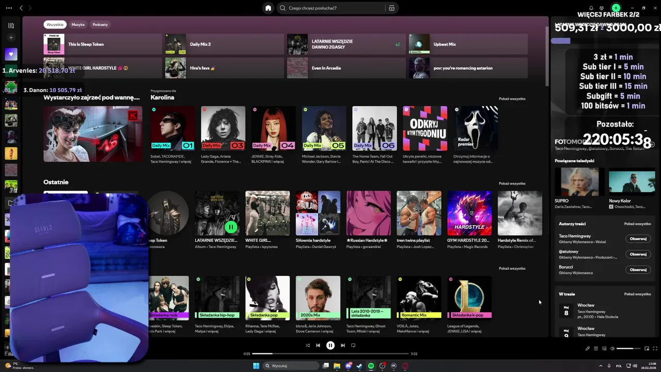
Task: Skip to the previous track
Action: click(x=318, y=345)
